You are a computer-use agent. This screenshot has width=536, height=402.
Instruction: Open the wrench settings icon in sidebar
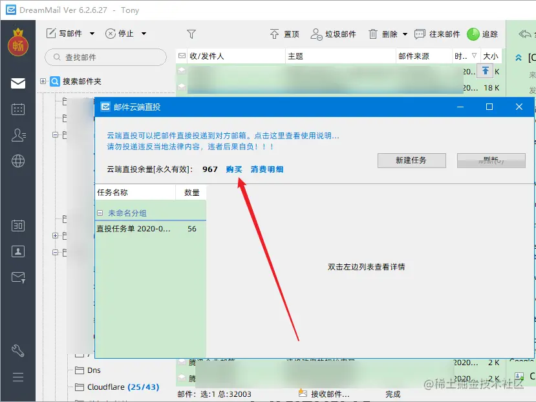point(17,351)
